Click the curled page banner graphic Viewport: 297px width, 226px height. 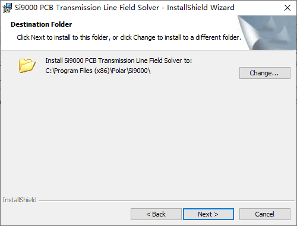coord(267,33)
